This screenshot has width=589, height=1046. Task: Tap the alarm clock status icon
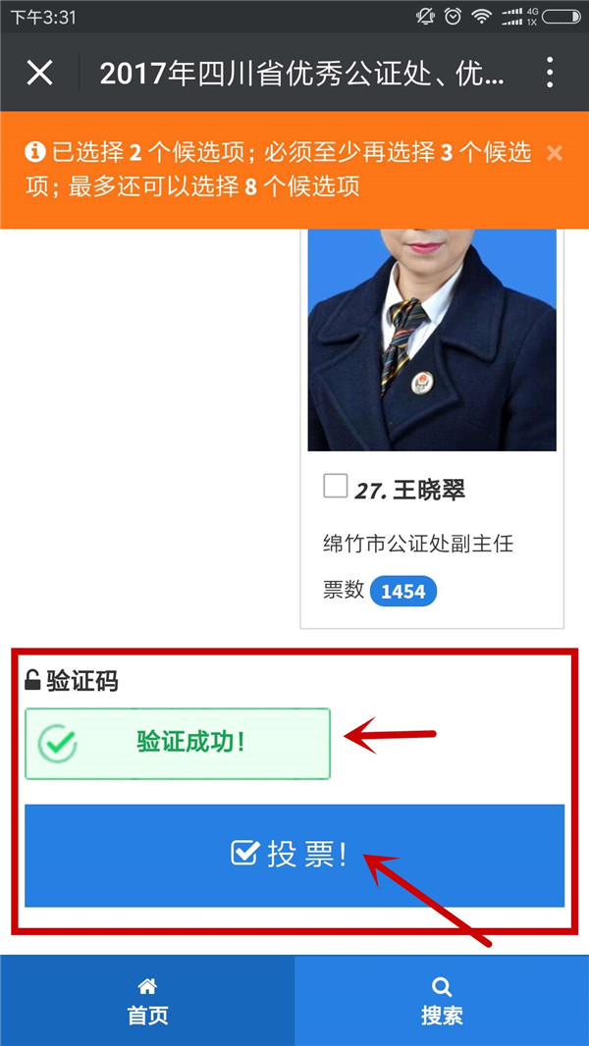click(x=453, y=17)
